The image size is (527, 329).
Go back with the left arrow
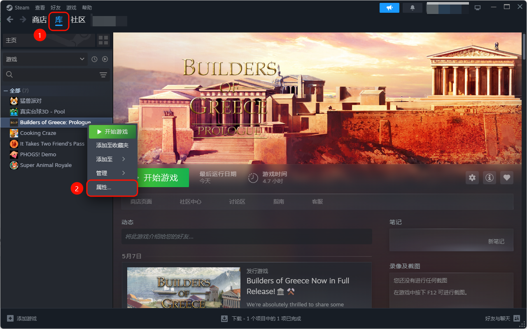point(10,19)
